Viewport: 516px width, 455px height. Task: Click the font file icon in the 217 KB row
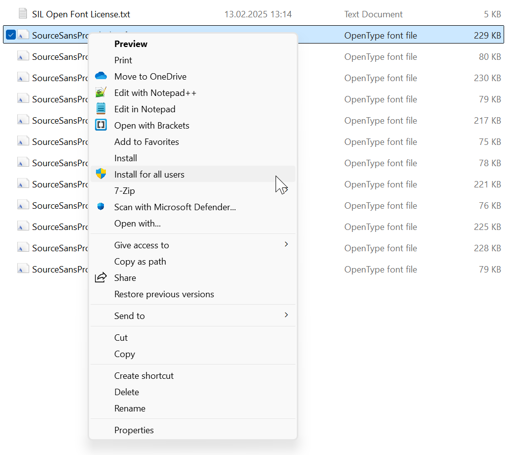23,120
